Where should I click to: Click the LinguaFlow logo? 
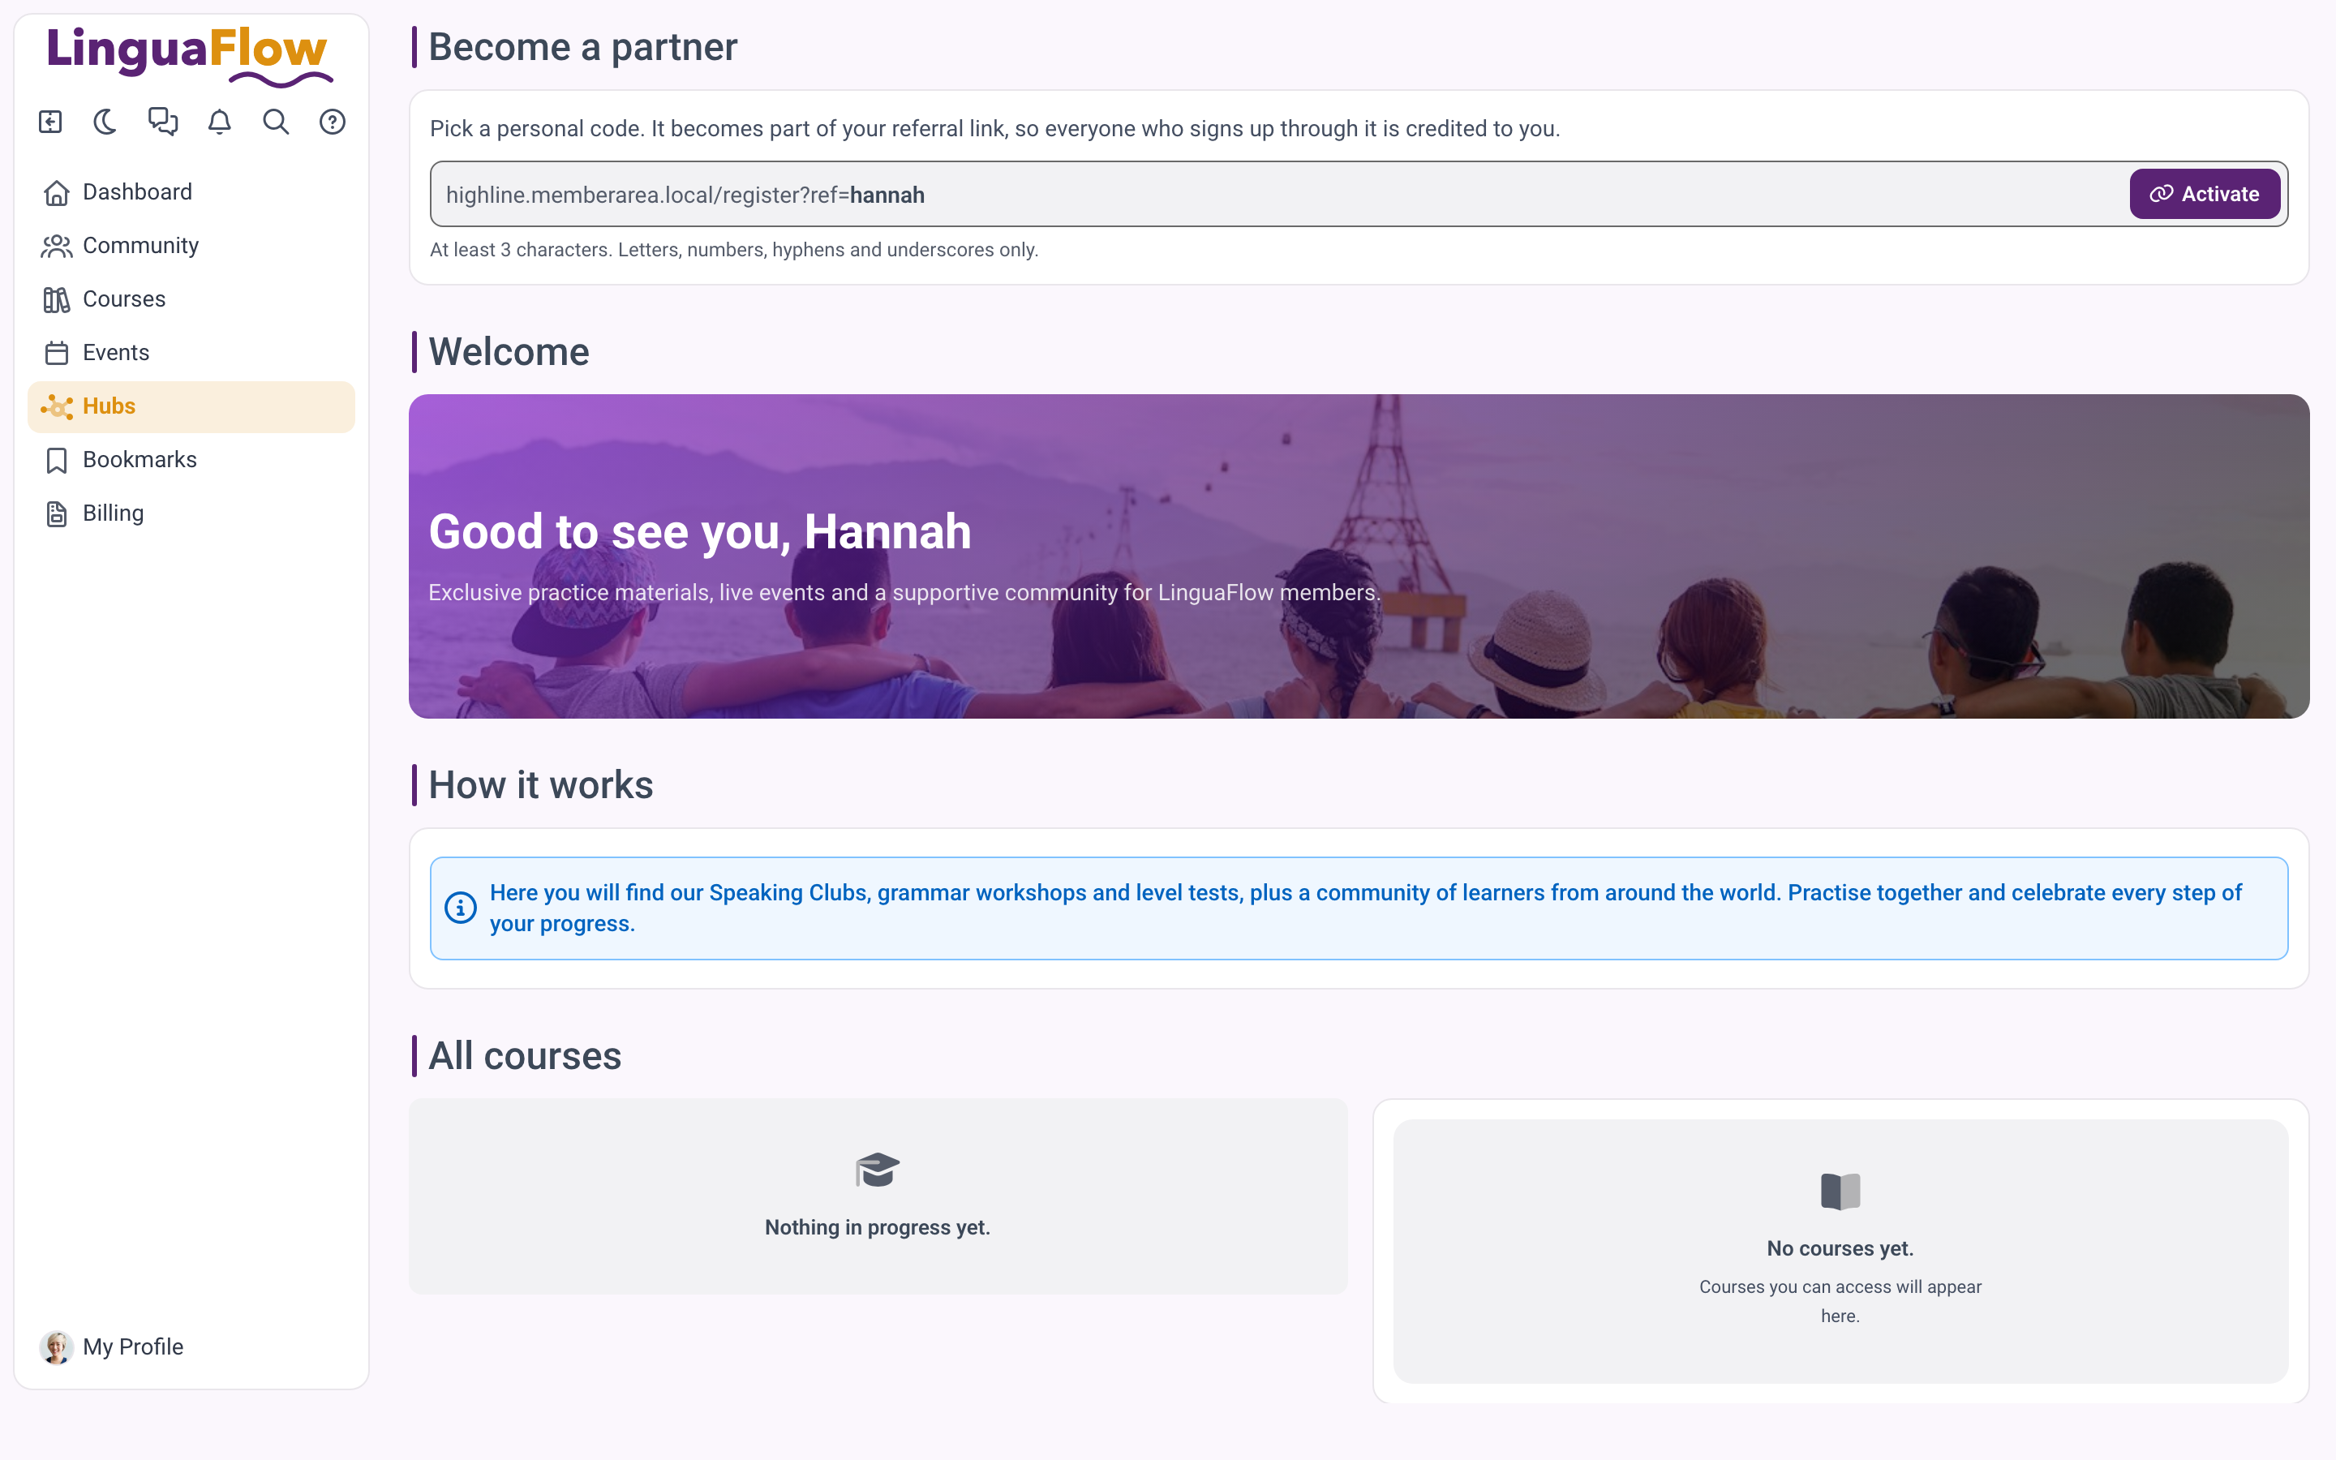(x=190, y=54)
